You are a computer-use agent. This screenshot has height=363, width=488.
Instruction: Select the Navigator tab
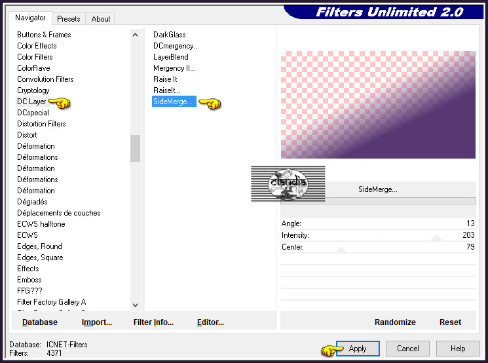tap(30, 18)
